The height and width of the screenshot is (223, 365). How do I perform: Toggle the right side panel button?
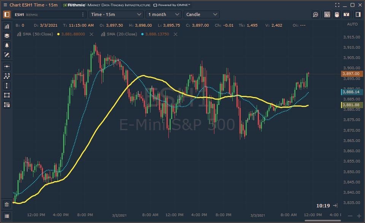(x=358, y=14)
